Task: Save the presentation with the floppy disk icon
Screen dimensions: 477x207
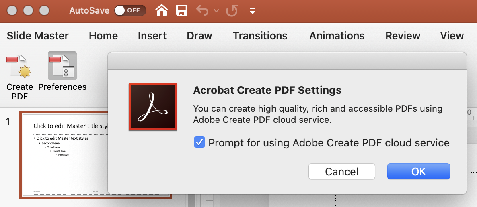Action: click(182, 10)
